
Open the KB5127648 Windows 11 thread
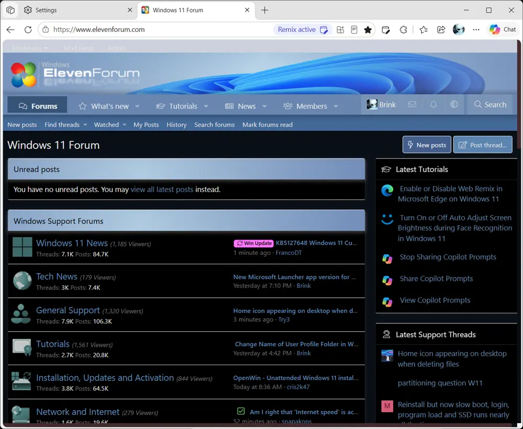316,243
